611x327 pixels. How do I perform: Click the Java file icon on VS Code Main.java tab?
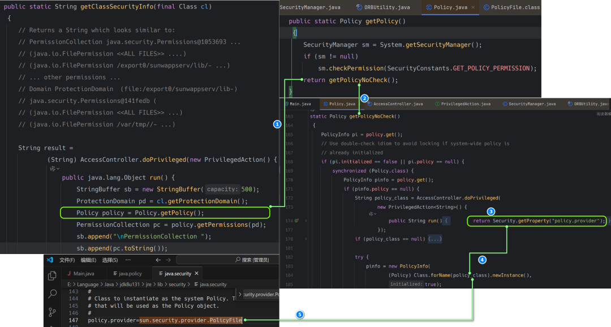pyautogui.click(x=69, y=274)
